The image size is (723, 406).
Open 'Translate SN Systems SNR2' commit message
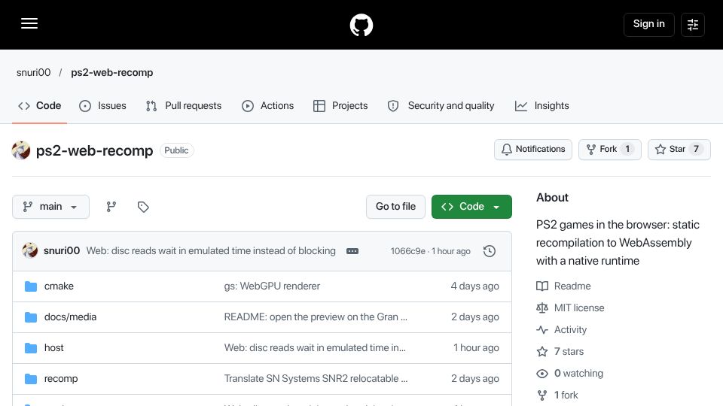[x=316, y=379]
